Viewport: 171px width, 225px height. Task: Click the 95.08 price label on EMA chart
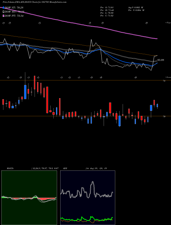161,60
